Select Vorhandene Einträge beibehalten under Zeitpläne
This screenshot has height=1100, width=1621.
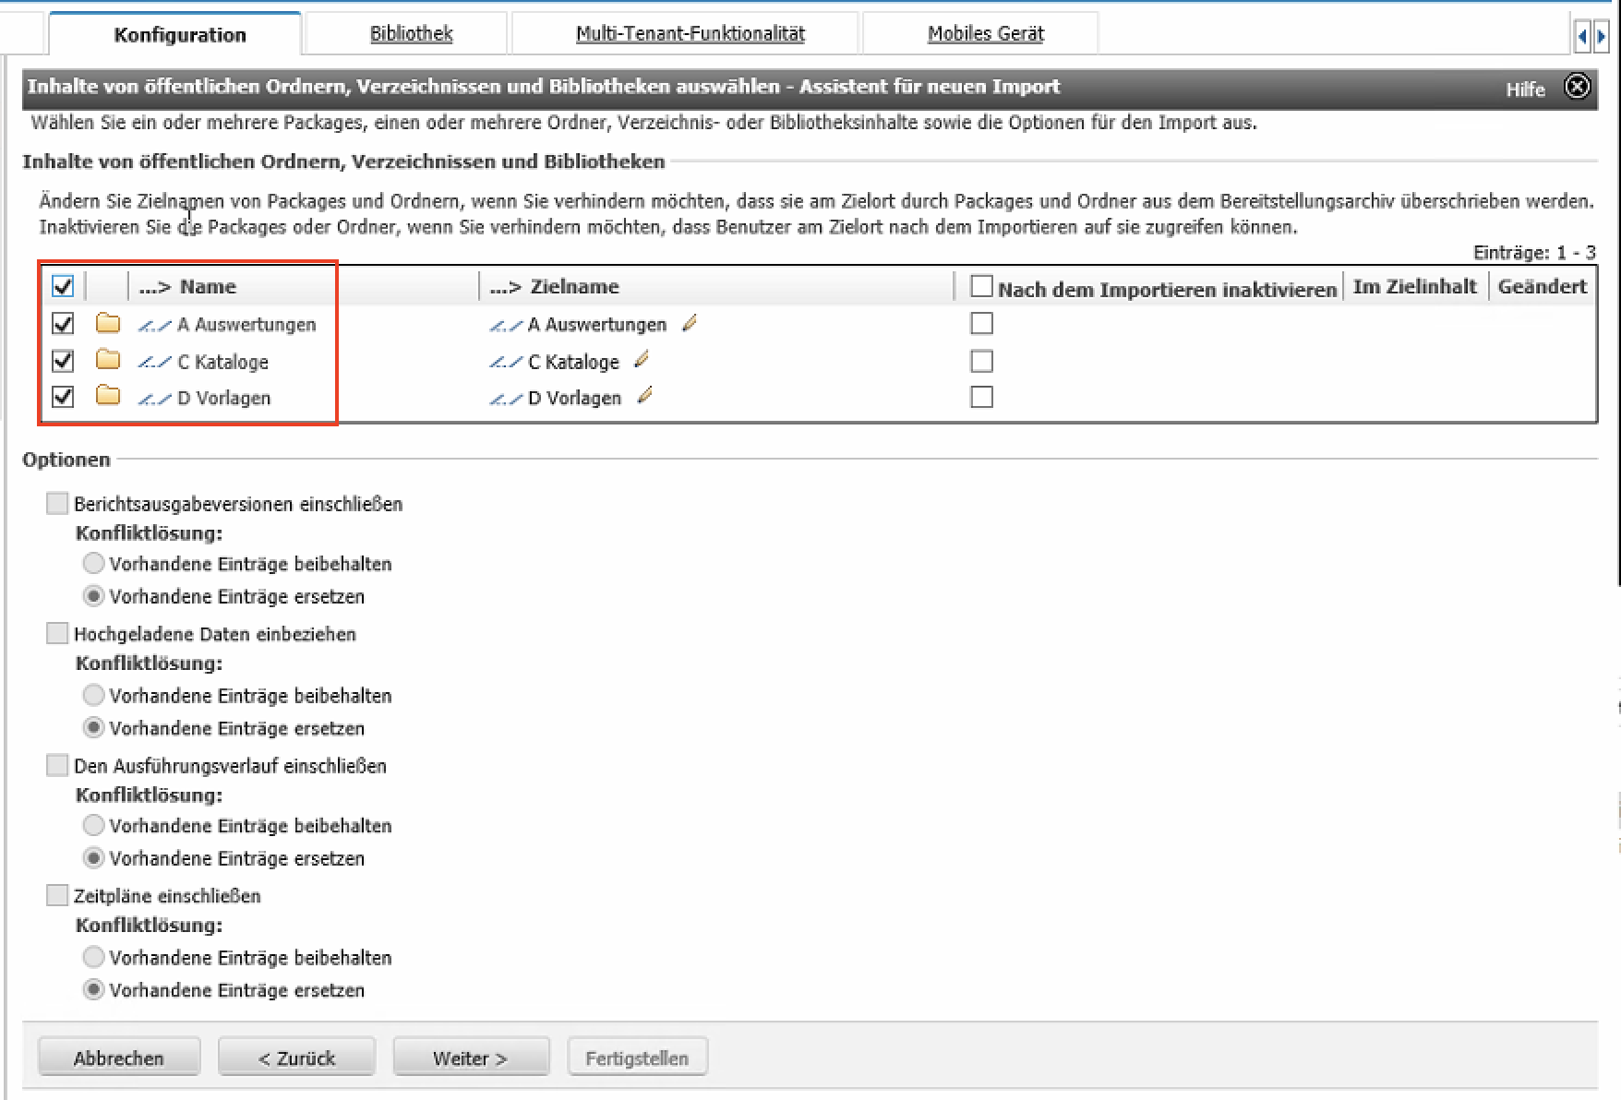point(93,957)
